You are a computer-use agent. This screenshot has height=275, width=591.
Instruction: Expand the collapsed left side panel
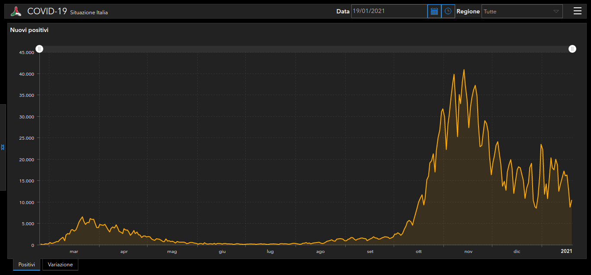pyautogui.click(x=3, y=147)
